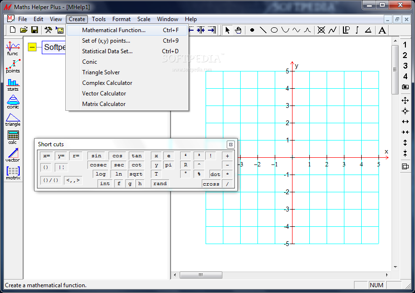Open the Format menu

point(122,19)
